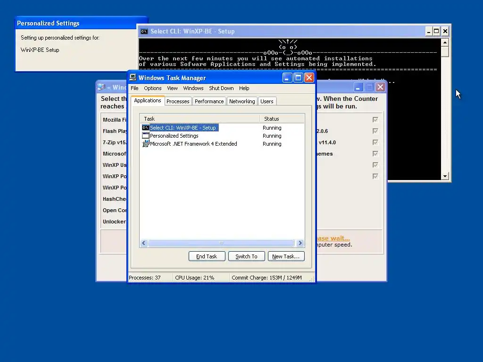Close the Select CLI console window
Screen dimensions: 483x362
(x=445, y=31)
